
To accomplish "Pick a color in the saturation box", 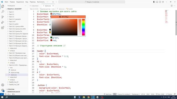I will pos(64,27).
